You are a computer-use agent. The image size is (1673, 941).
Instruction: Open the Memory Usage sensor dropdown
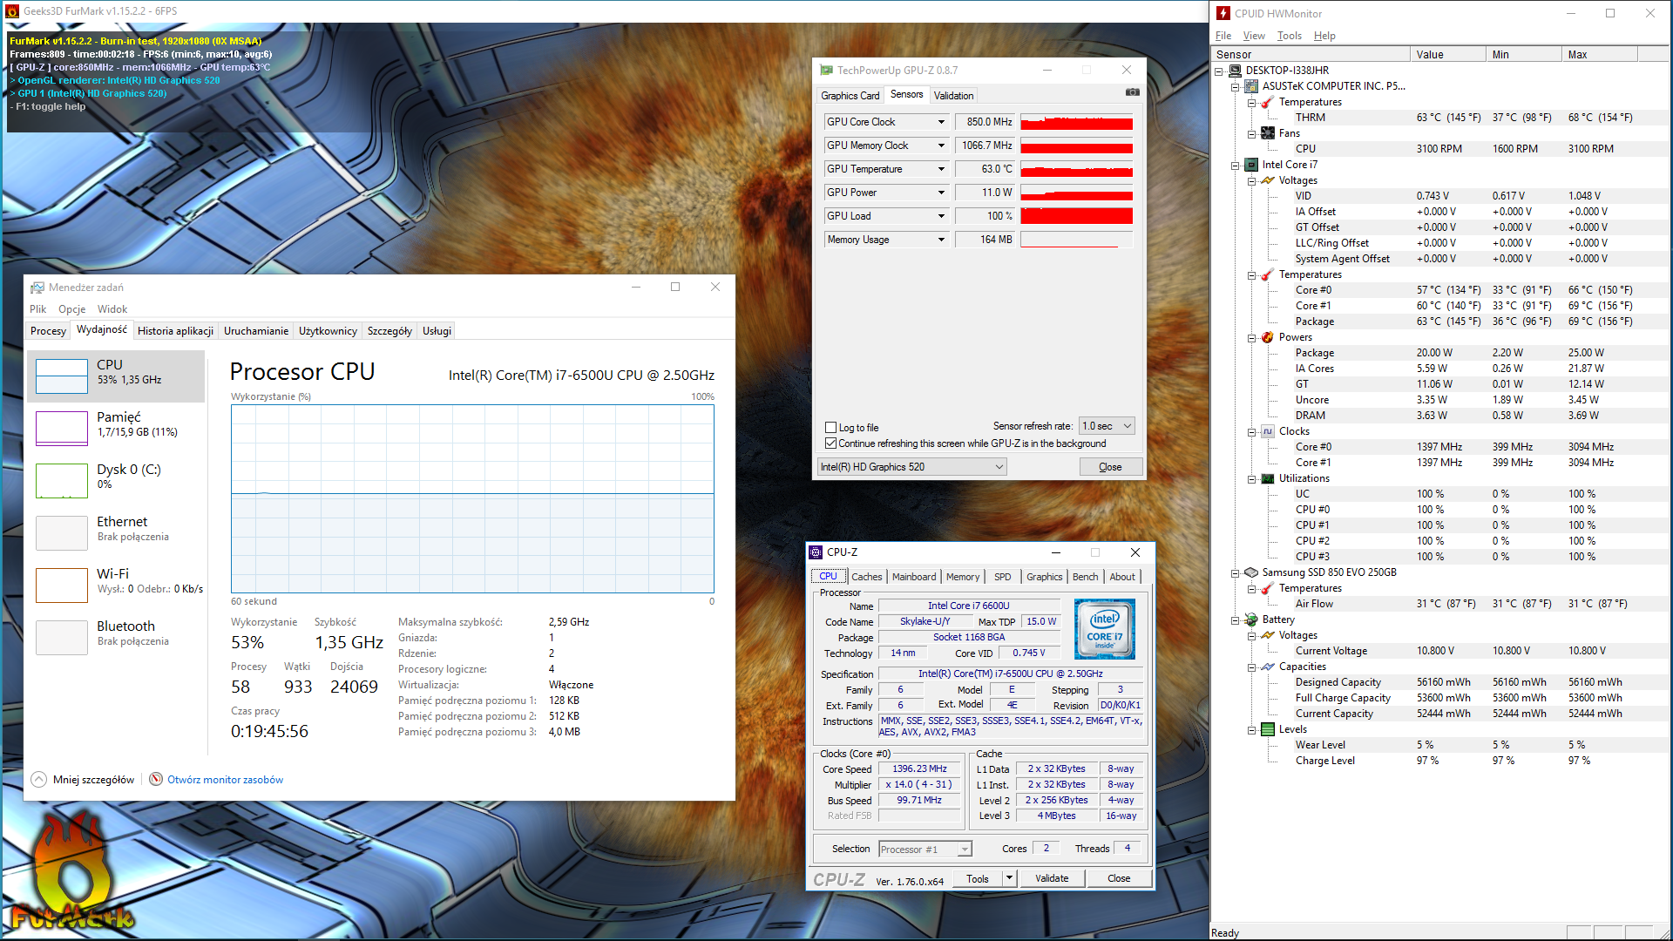coord(941,240)
